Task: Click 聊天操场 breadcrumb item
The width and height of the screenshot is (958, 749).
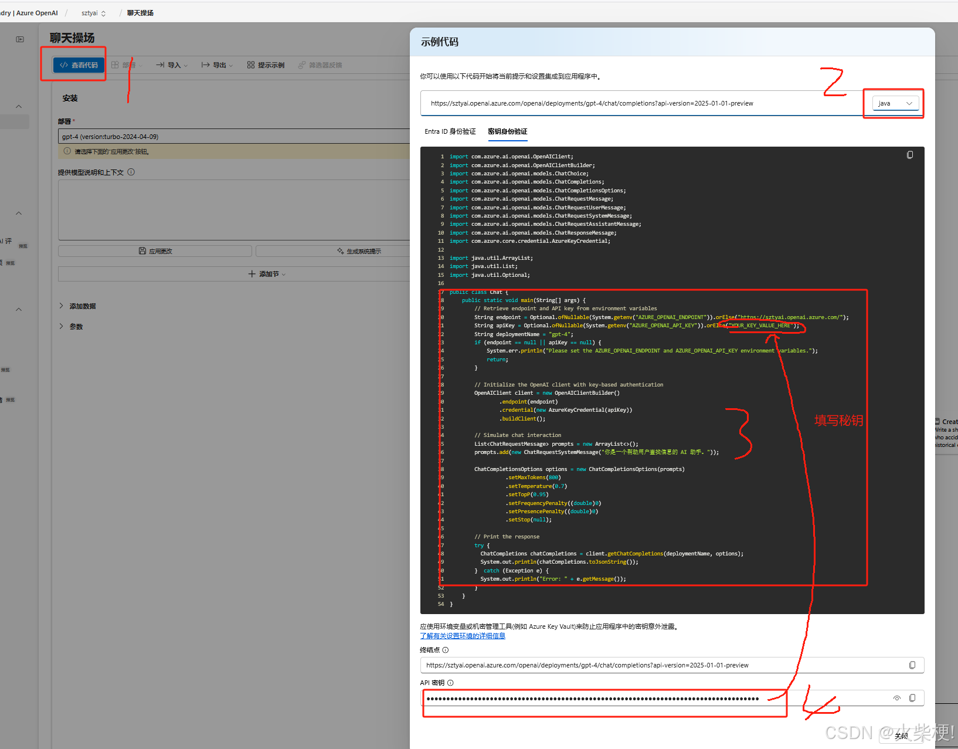Action: [140, 13]
